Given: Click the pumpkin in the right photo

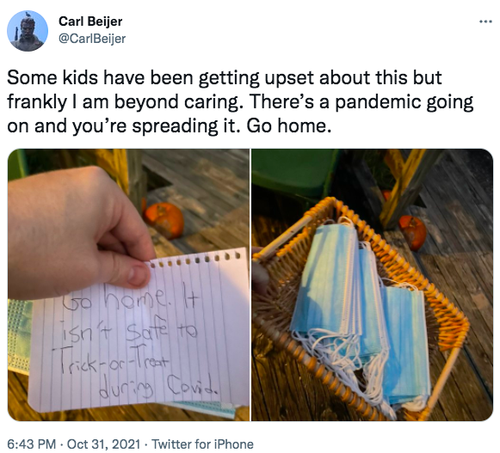Looking at the screenshot, I should pyautogui.click(x=412, y=232).
